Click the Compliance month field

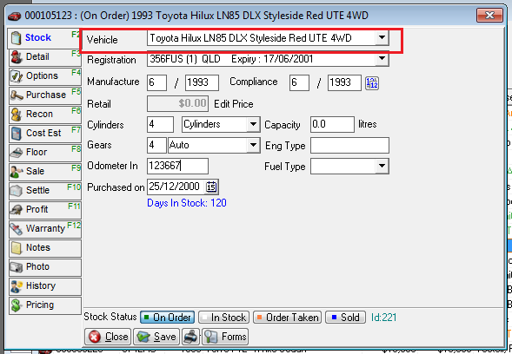point(299,82)
